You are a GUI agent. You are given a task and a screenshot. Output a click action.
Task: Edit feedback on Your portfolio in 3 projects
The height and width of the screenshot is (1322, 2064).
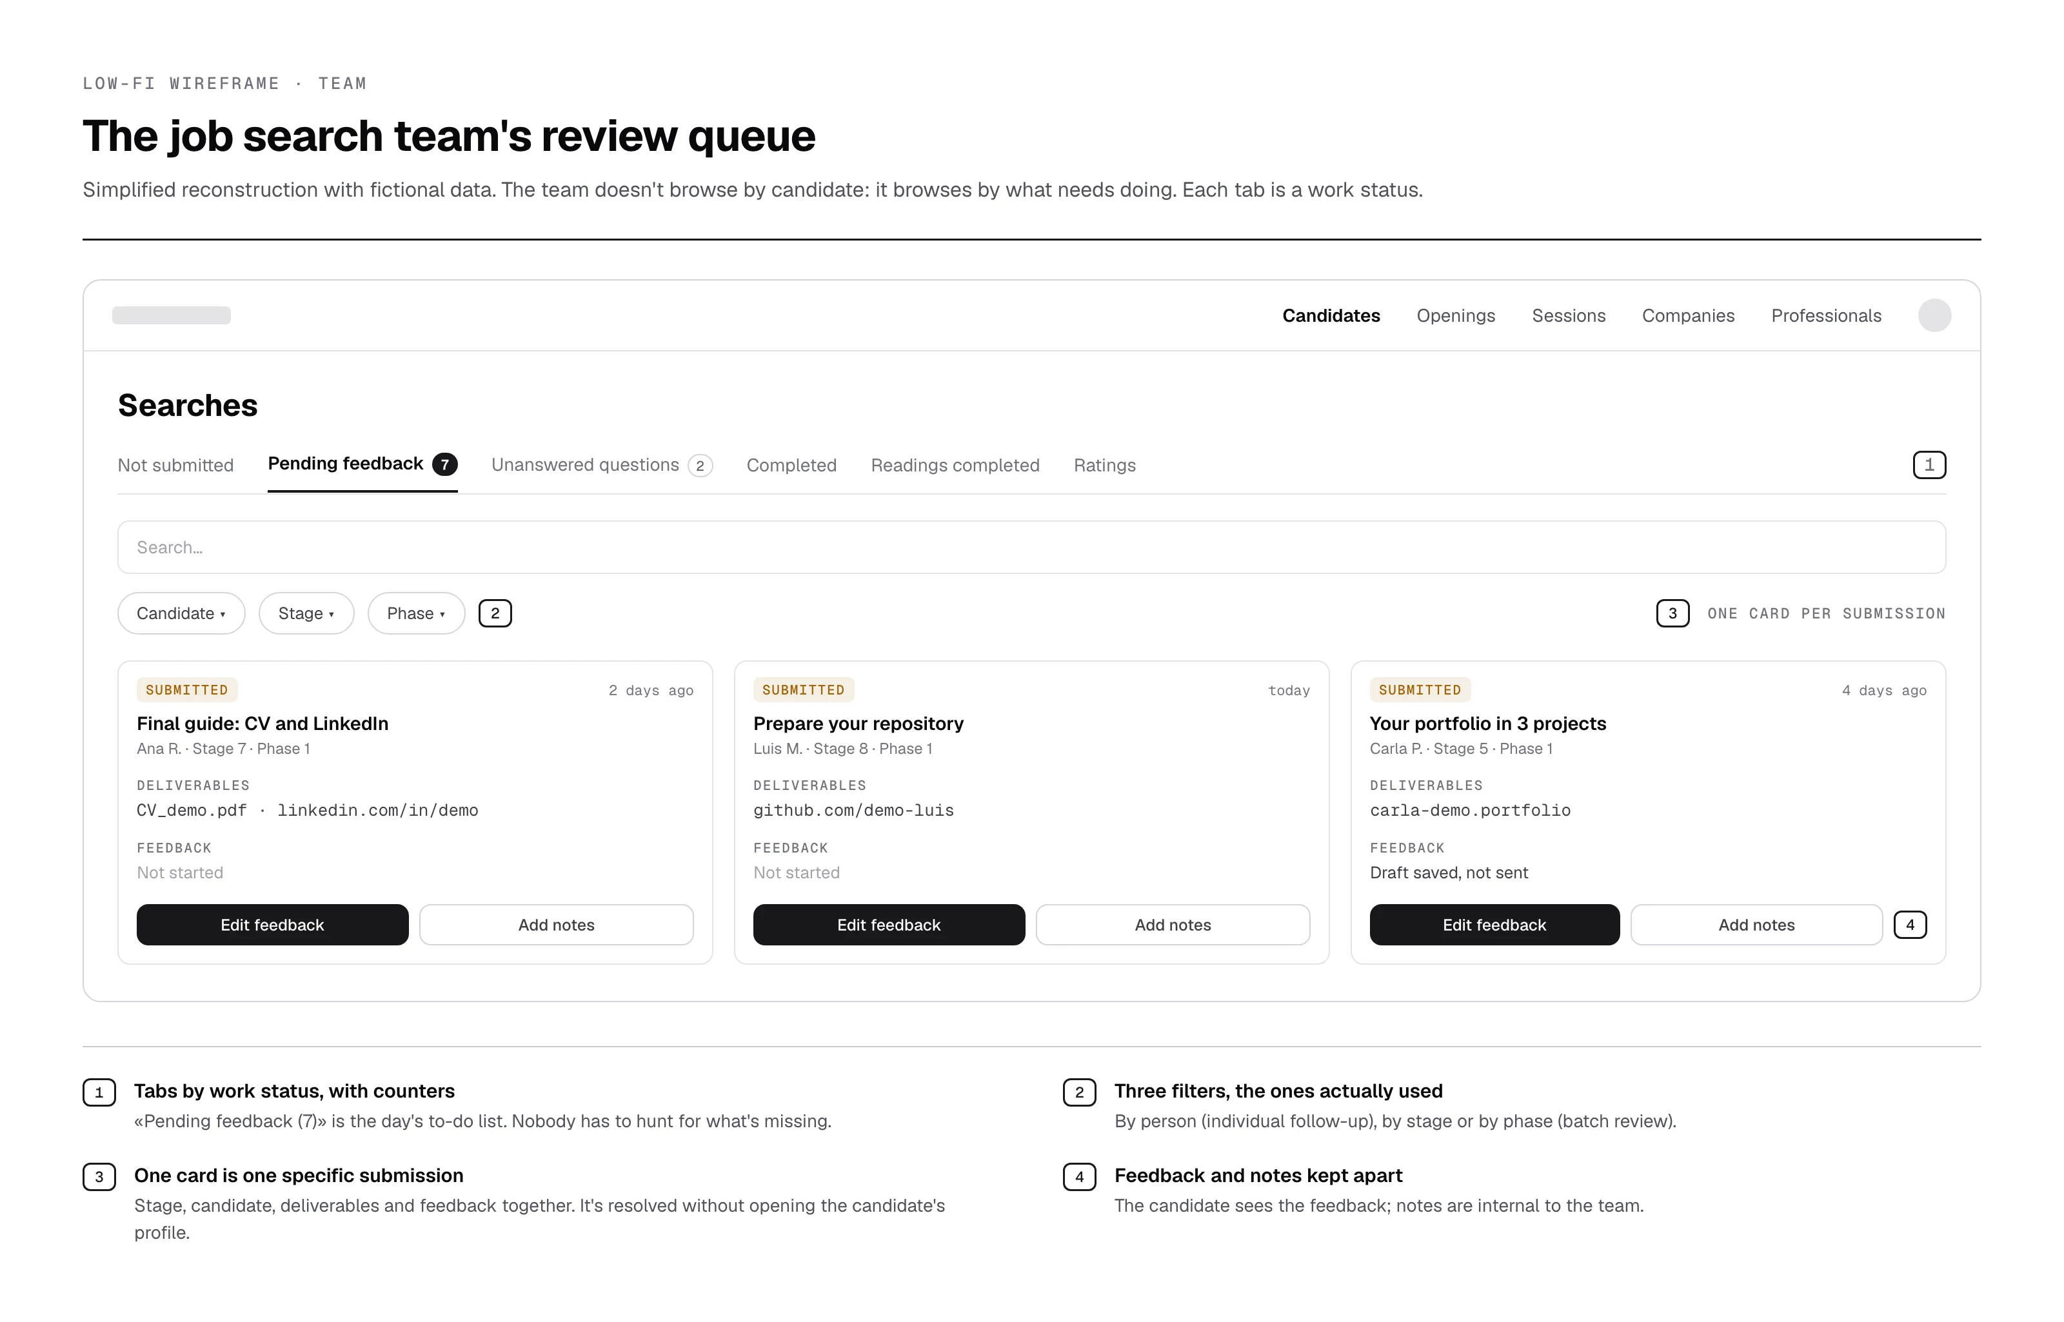pyautogui.click(x=1494, y=925)
